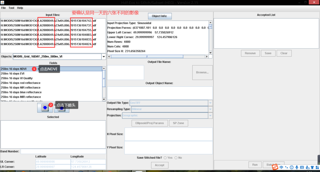Select field '250m 16 days NDVI'
Screen dimensions: 320x172
51,69
